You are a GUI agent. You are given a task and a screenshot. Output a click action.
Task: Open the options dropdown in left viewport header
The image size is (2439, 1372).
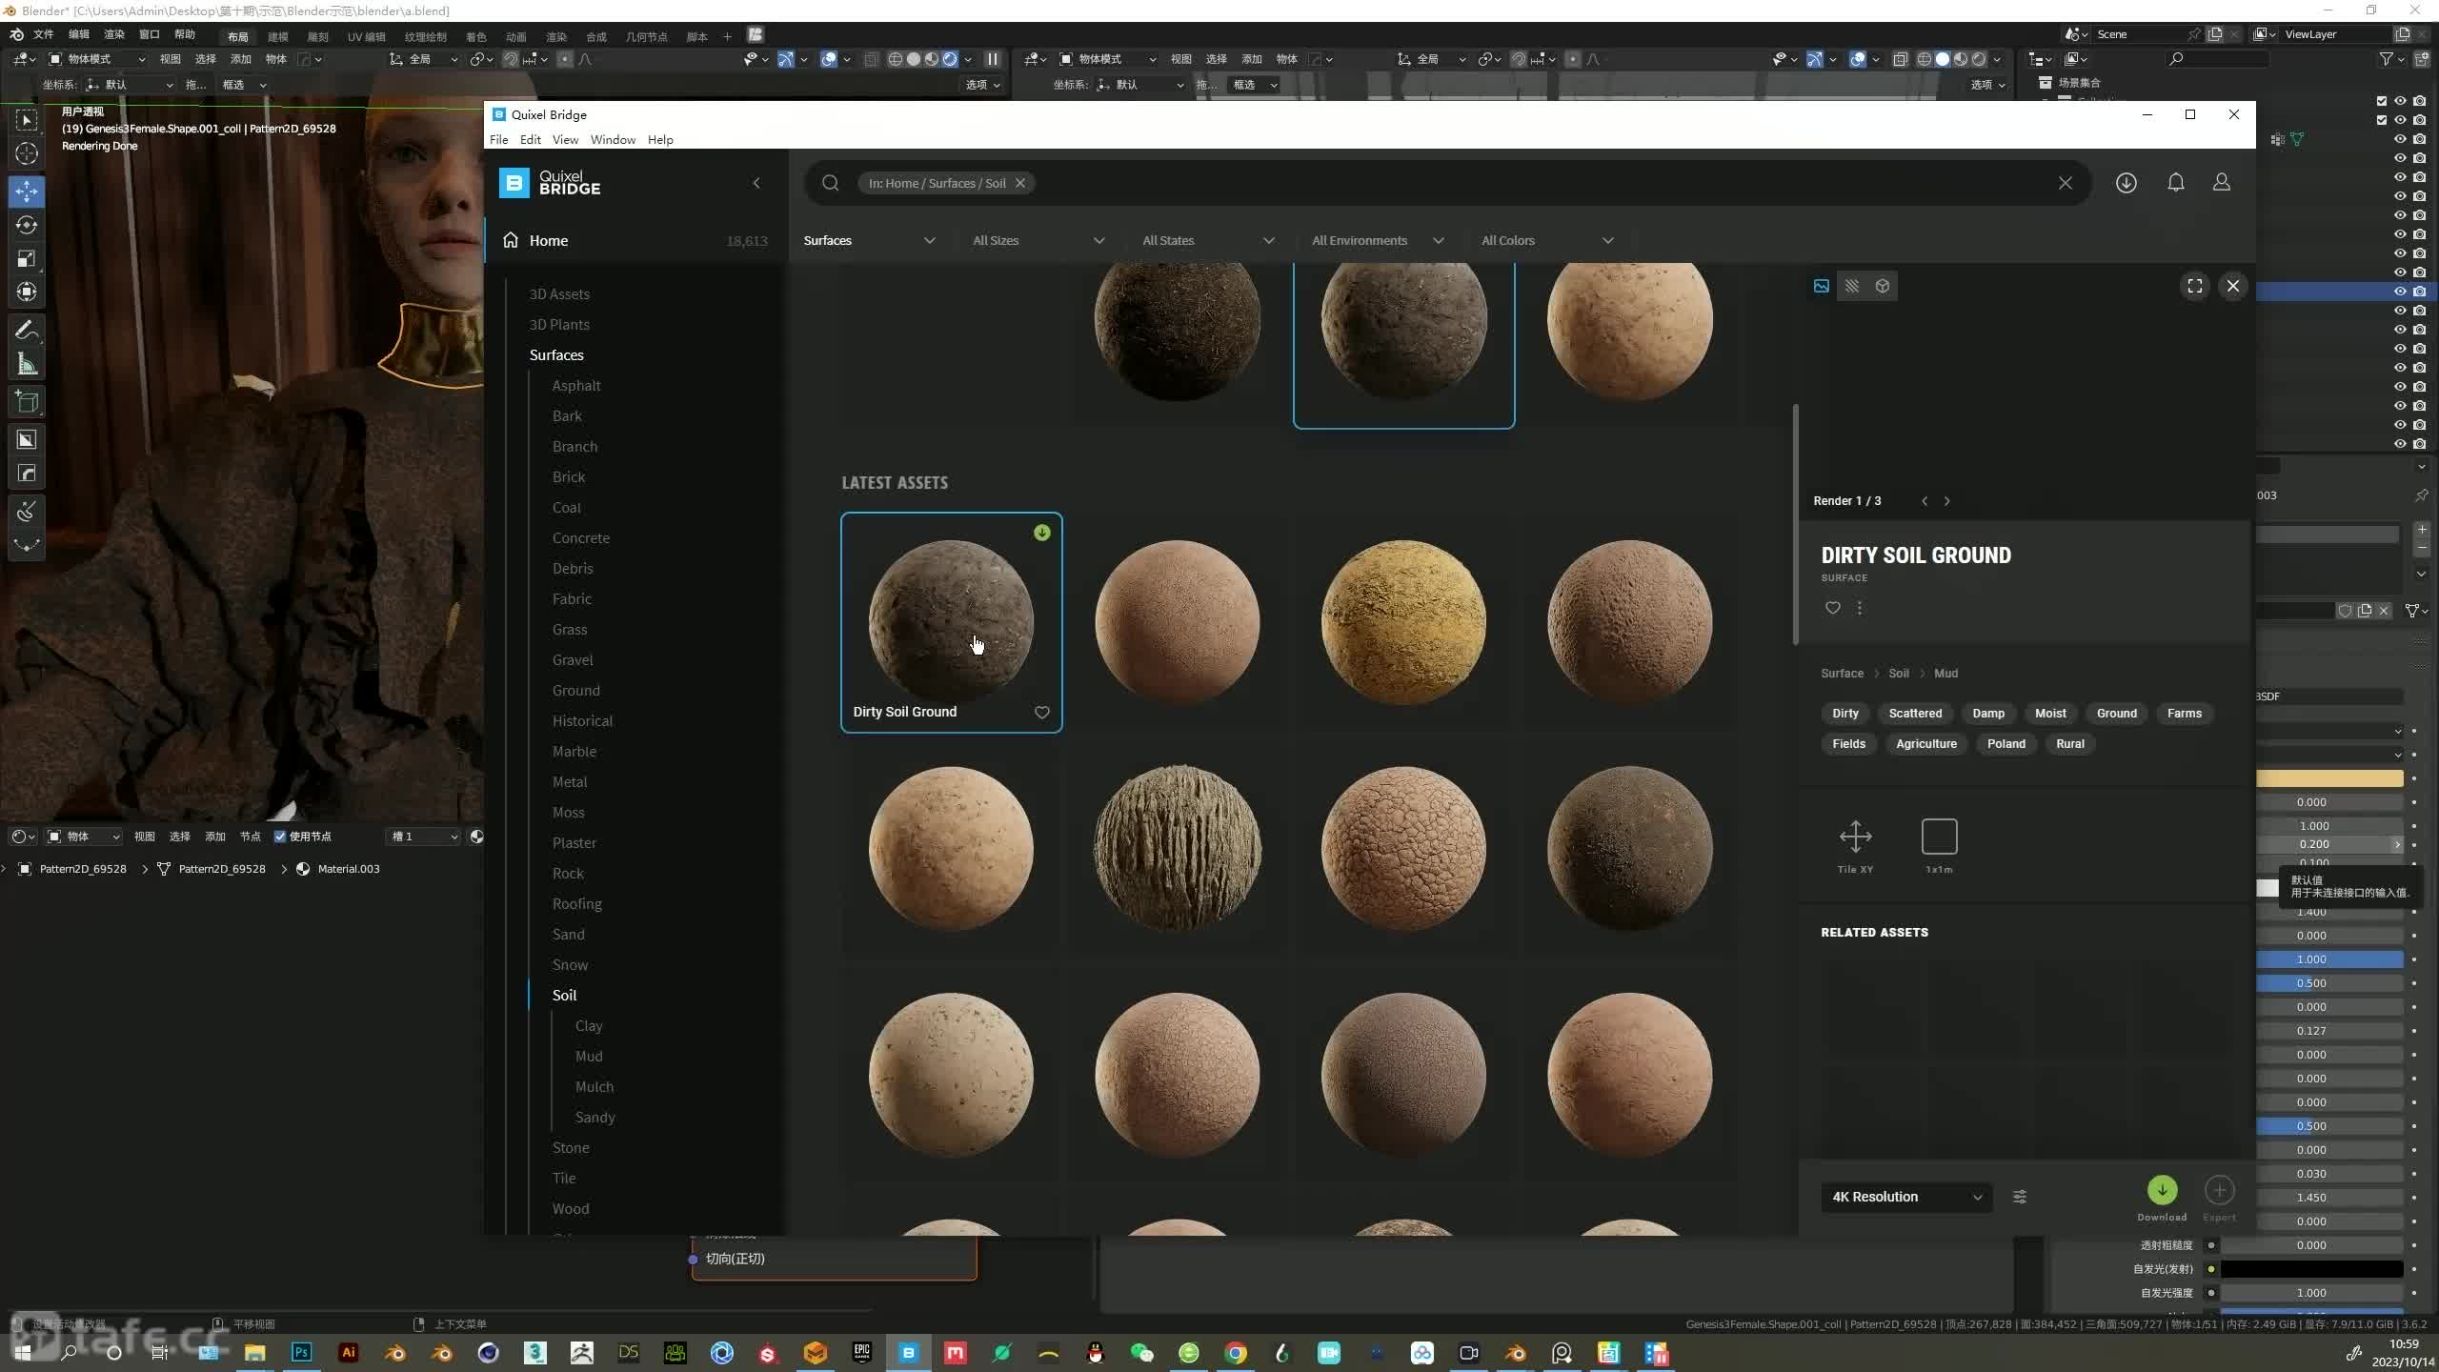click(983, 85)
